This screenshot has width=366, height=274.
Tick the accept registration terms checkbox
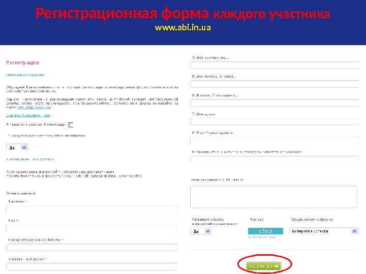pos(71,125)
